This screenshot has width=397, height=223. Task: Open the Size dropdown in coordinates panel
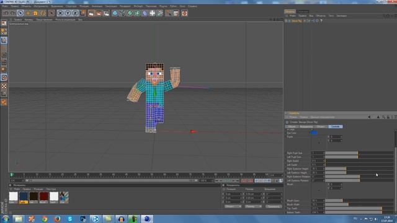[x=253, y=206]
